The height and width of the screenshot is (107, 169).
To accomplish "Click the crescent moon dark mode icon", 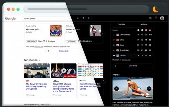I will click(155, 9).
